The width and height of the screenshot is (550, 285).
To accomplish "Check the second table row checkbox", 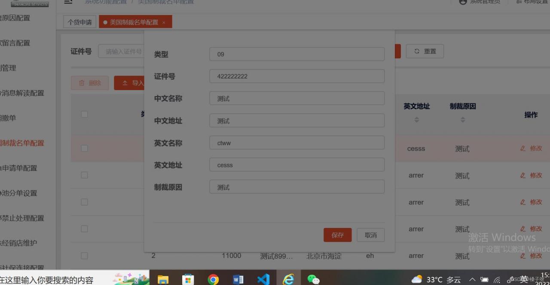I will pos(84,175).
